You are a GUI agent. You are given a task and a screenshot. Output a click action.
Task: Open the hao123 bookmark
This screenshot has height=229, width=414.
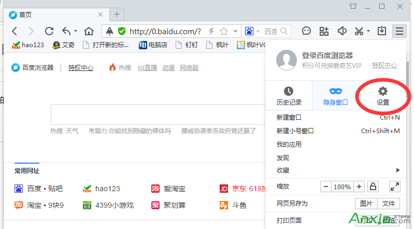tap(28, 45)
